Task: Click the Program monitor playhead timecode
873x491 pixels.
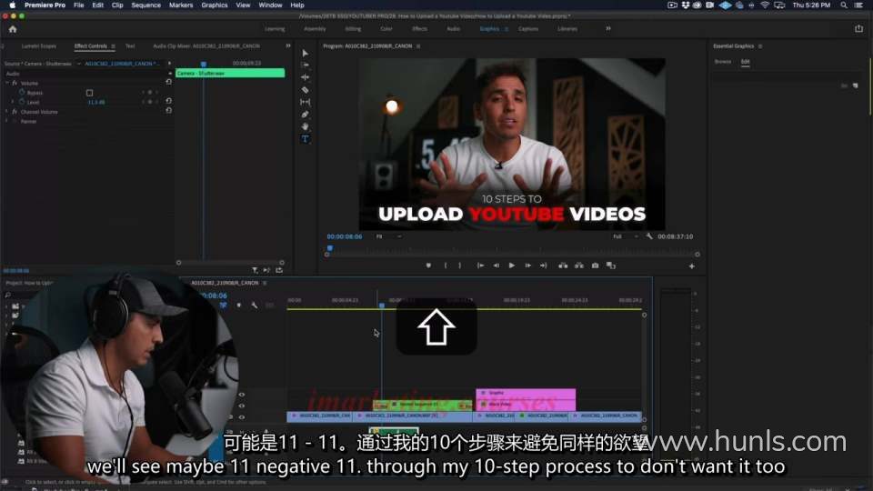Action: [344, 236]
